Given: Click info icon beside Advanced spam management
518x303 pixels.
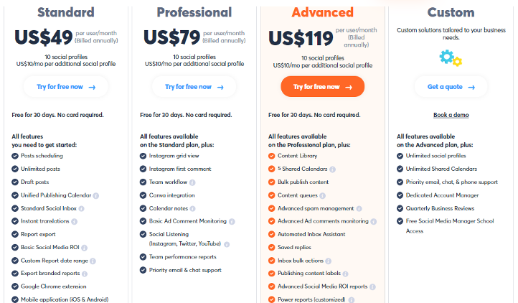Looking at the screenshot, I should point(359,209).
